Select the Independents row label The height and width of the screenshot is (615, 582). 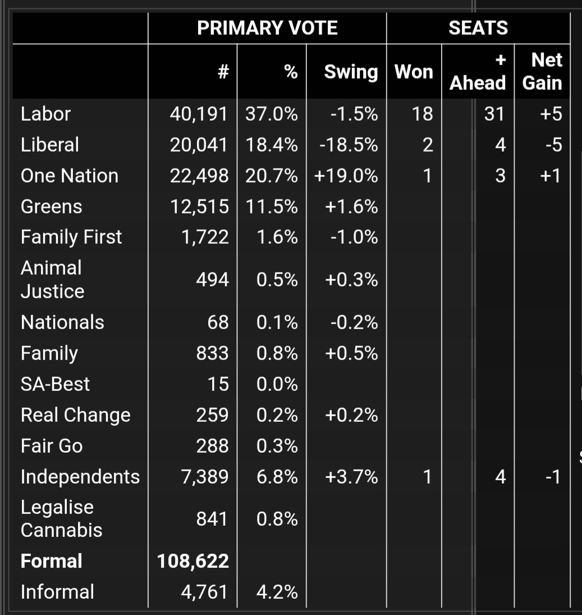coord(80,477)
